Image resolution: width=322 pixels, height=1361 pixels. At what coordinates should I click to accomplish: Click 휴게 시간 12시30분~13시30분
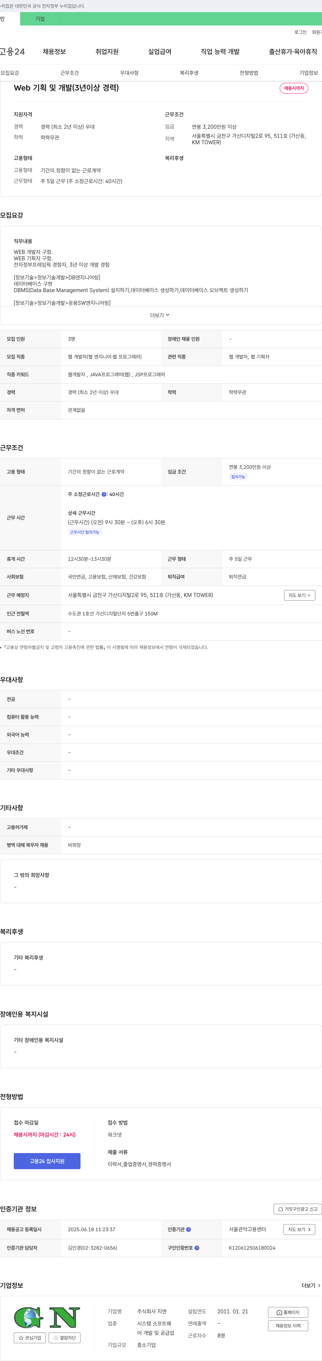(89, 559)
